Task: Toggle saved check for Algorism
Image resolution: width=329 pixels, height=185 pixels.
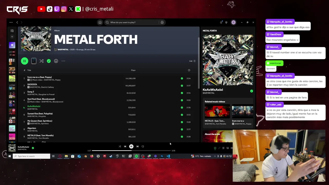Action: (x=182, y=129)
